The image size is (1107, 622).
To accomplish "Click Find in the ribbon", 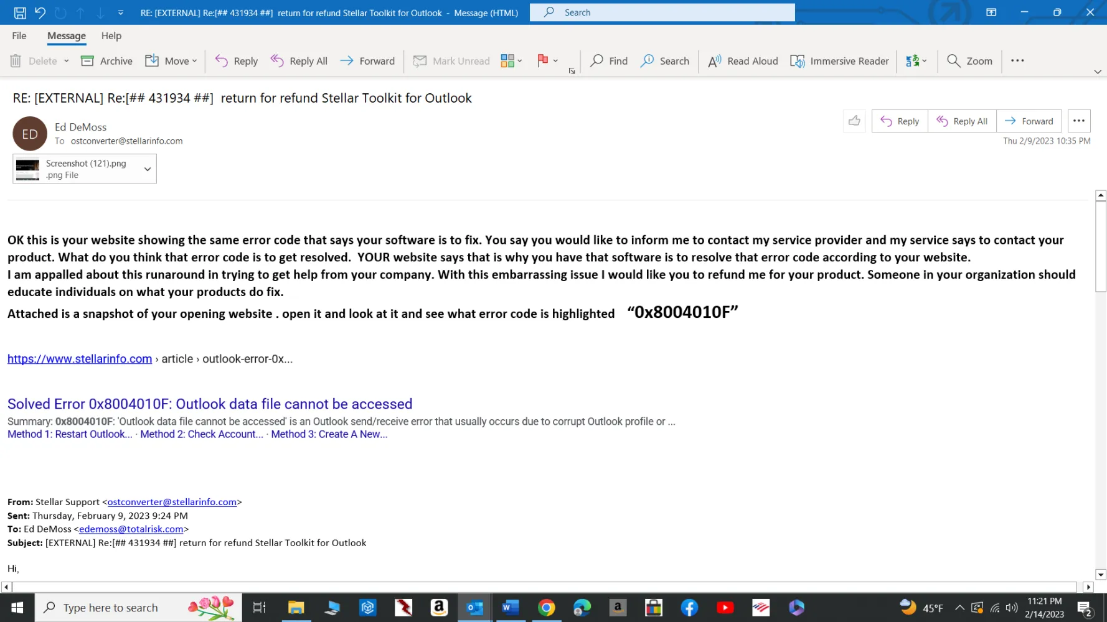I will coord(609,61).
